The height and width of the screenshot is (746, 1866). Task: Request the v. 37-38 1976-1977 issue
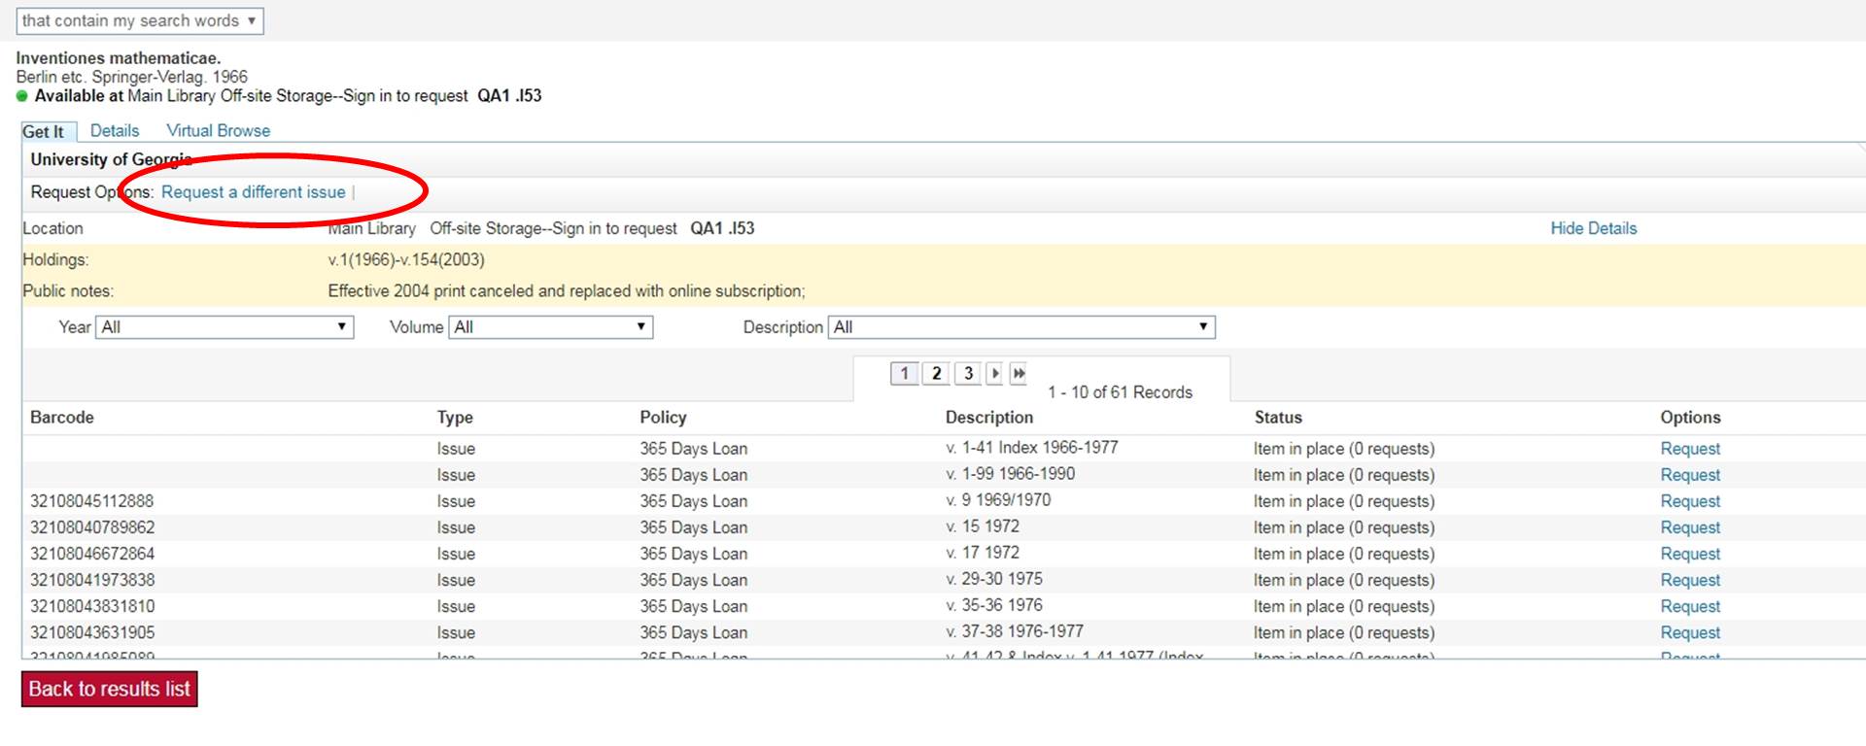[x=1689, y=632]
